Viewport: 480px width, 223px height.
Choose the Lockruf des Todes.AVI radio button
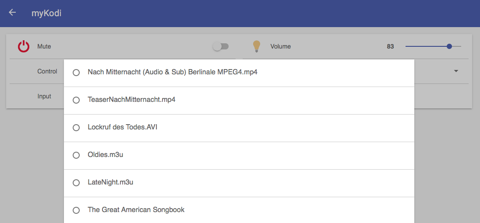(x=76, y=128)
